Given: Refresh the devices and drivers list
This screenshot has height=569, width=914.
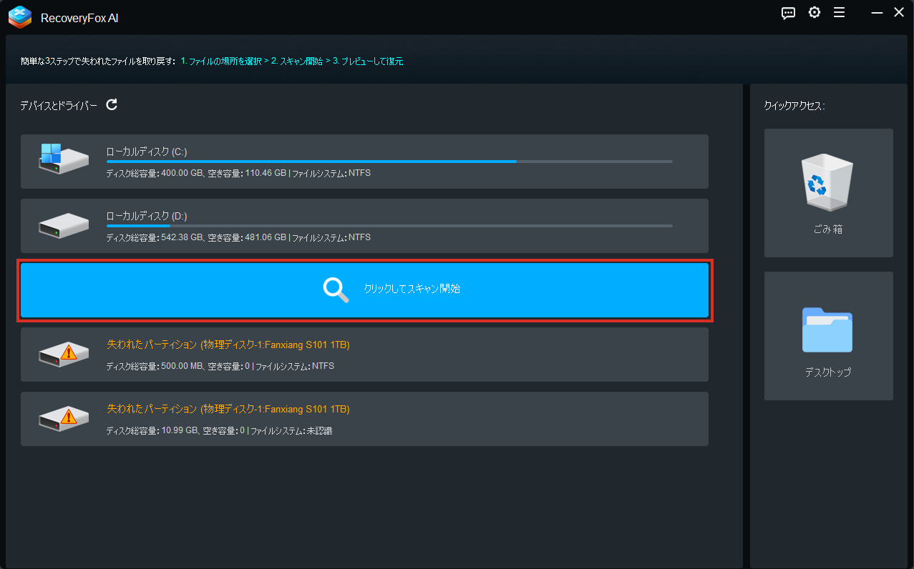Looking at the screenshot, I should click(x=112, y=104).
